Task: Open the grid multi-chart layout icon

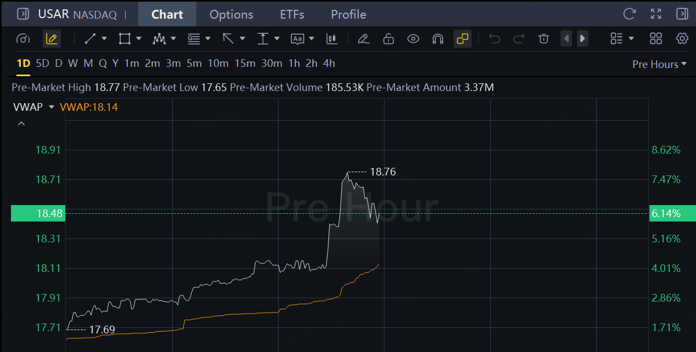Action: (x=655, y=38)
